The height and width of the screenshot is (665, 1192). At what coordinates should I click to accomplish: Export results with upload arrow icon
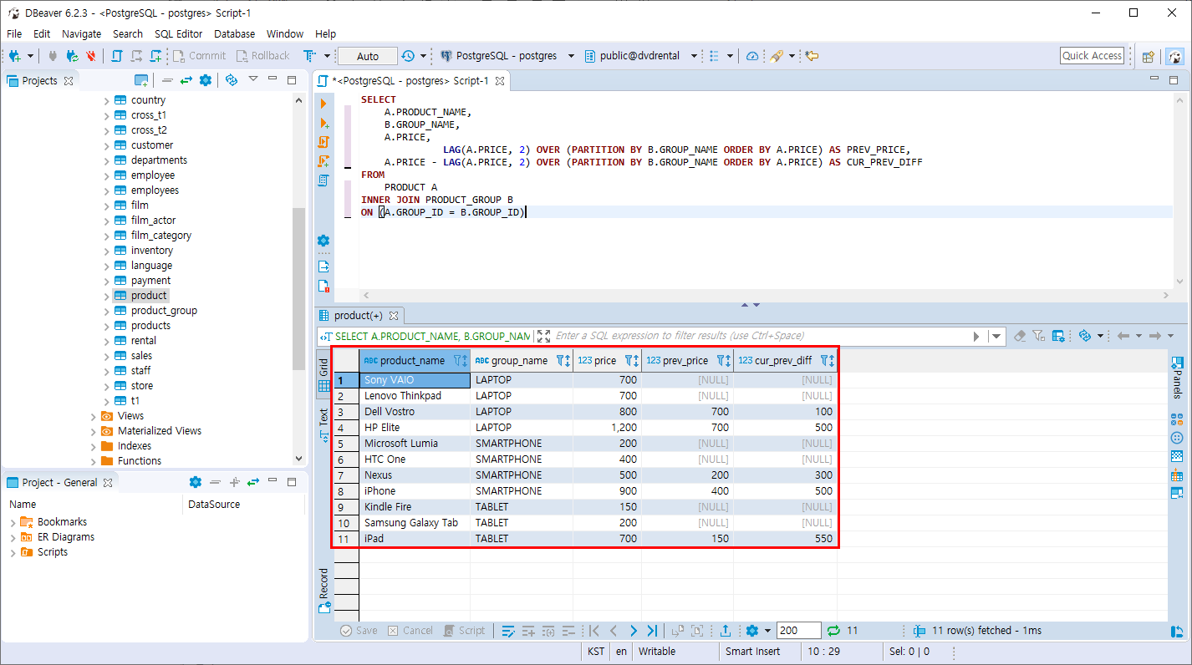726,631
